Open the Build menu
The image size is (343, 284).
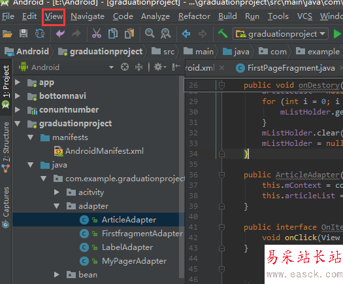(x=227, y=16)
